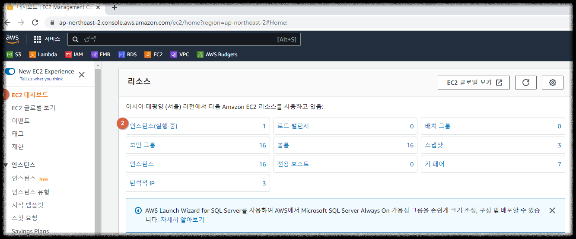This screenshot has height=239, width=576.
Task: Open the 보안 그룹 resource card
Action: pyautogui.click(x=198, y=145)
